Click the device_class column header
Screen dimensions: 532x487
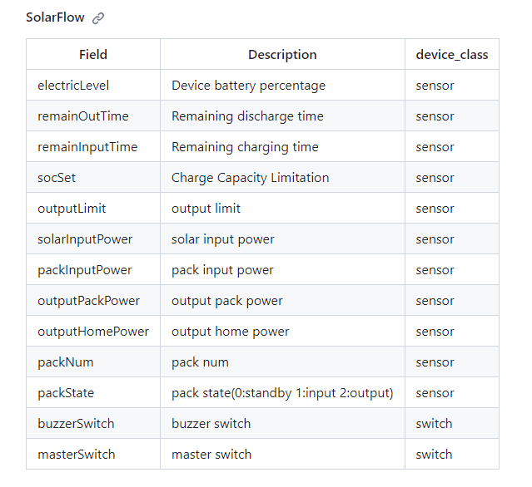tap(451, 55)
